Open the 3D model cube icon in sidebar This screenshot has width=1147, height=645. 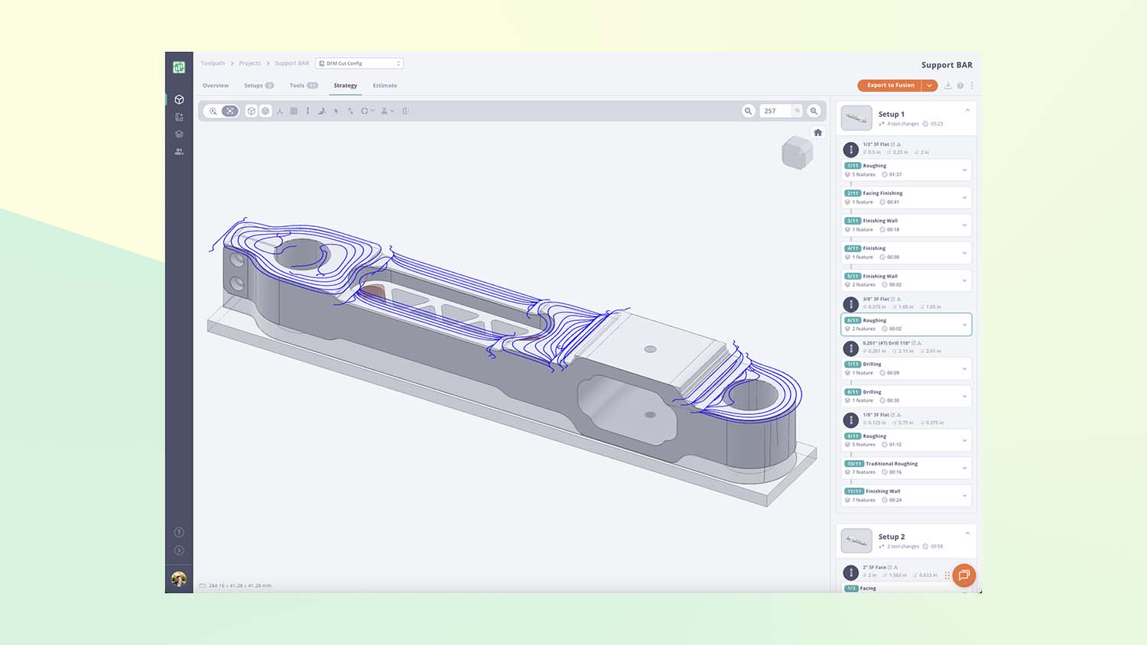coord(179,99)
